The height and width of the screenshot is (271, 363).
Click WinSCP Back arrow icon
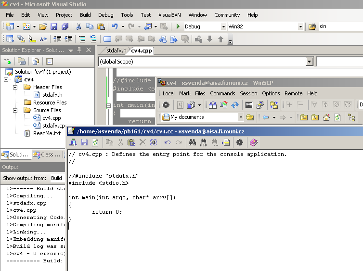[266, 117]
